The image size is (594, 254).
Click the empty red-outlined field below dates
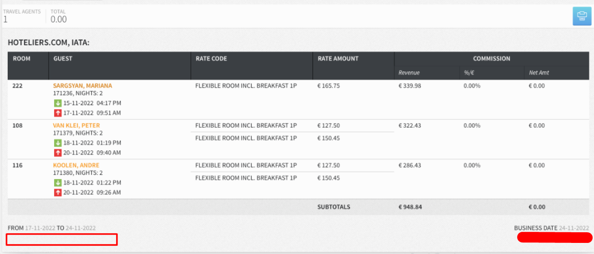pos(62,240)
